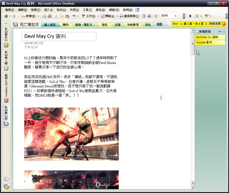This screenshot has width=229, height=193.
Task: Click the disabled round icon before zoom box
Action: [156, 16]
